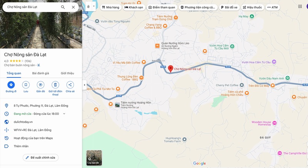Viewport: 308px width, 168px height.
Task: Click the Đề xuất chỉnh sửa button
Action: coord(41,158)
